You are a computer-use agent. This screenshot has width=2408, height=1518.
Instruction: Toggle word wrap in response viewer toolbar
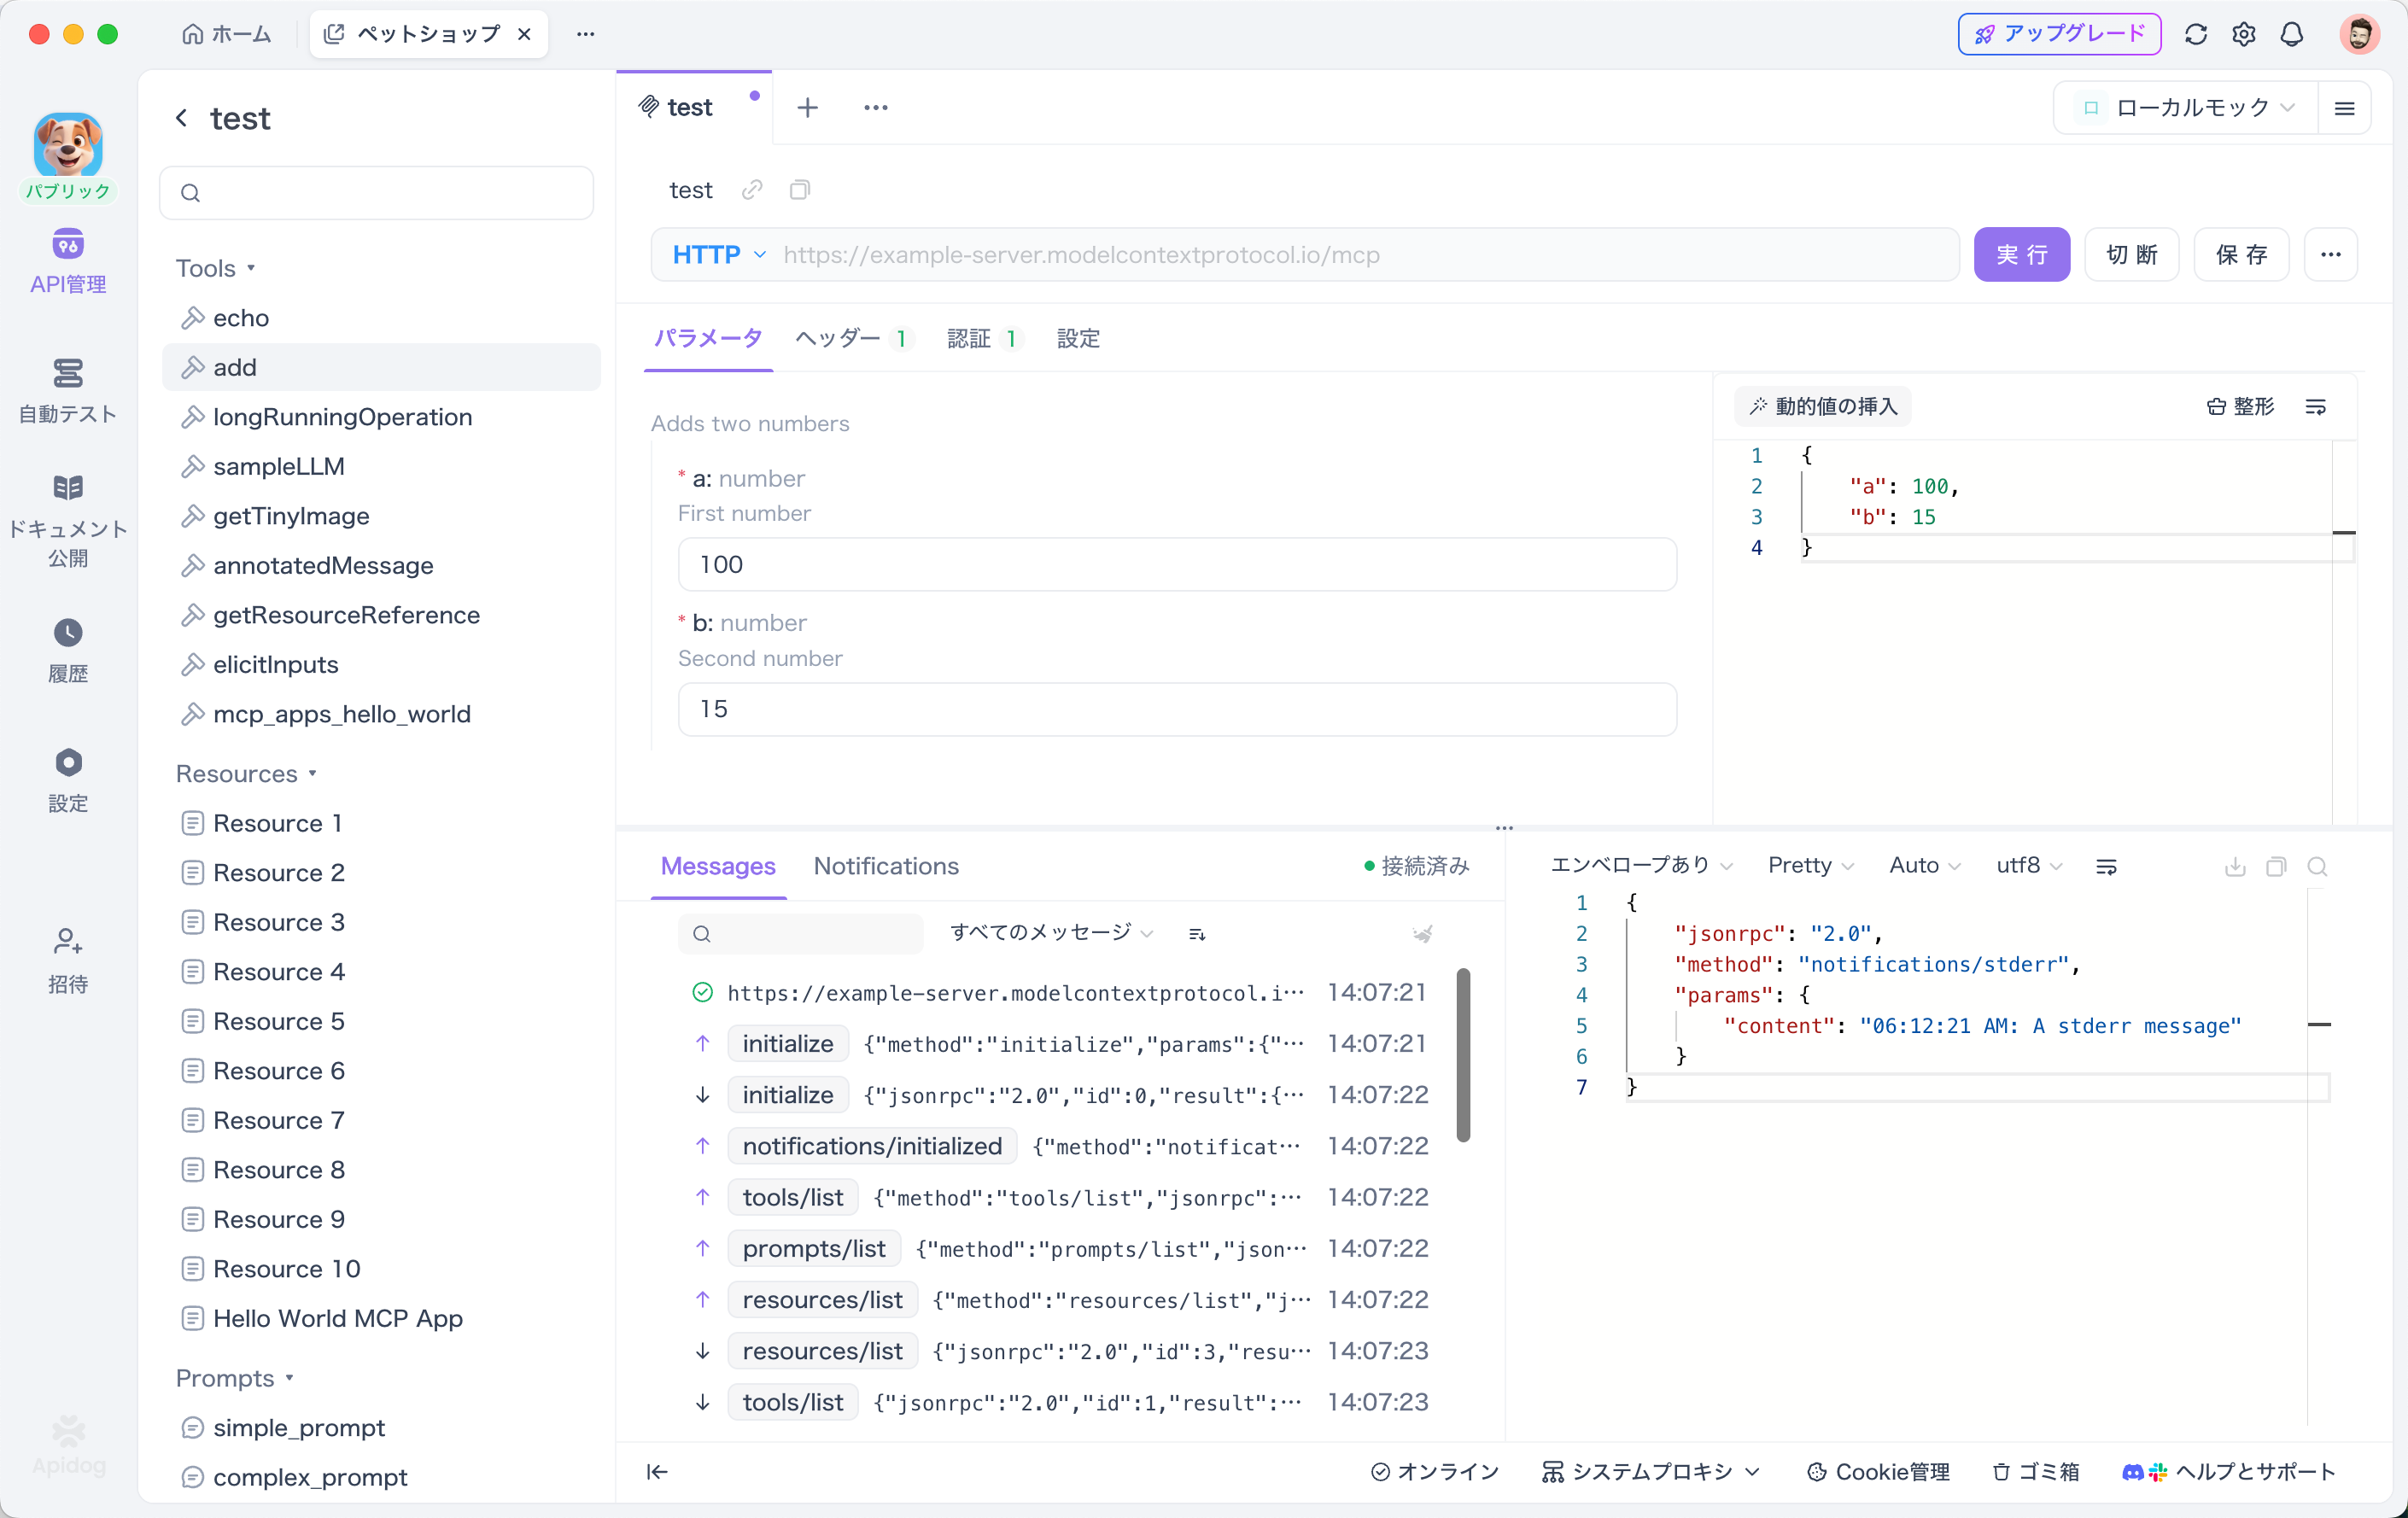2106,866
